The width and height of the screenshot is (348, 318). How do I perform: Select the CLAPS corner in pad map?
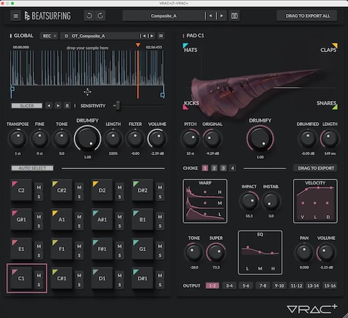coord(329,48)
